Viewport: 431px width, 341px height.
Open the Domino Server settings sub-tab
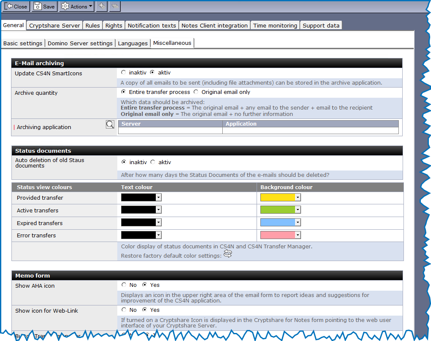[x=80, y=43]
